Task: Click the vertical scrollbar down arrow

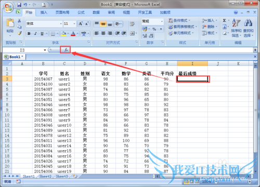Action: point(255,171)
